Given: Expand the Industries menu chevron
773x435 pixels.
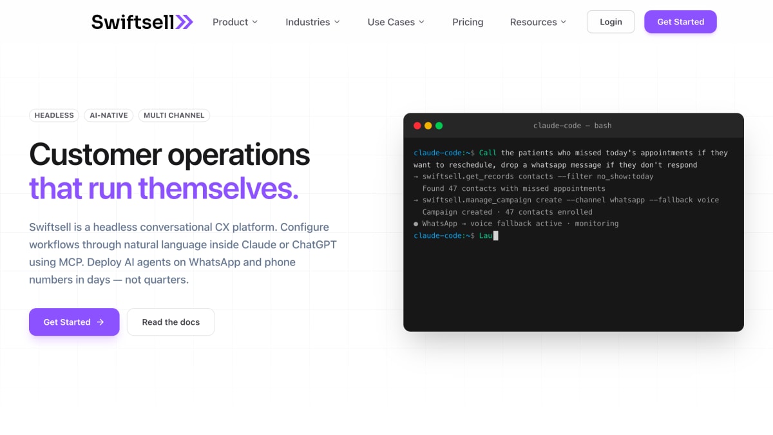Looking at the screenshot, I should pyautogui.click(x=336, y=22).
